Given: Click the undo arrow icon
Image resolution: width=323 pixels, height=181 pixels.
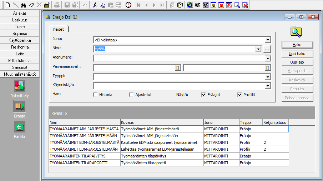Looking at the screenshot, I should click(x=85, y=5).
